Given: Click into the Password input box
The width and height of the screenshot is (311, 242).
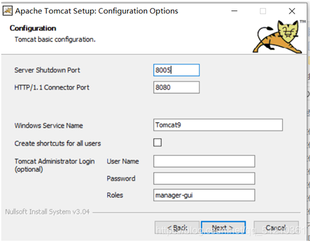Looking at the screenshot, I should pyautogui.click(x=204, y=179).
